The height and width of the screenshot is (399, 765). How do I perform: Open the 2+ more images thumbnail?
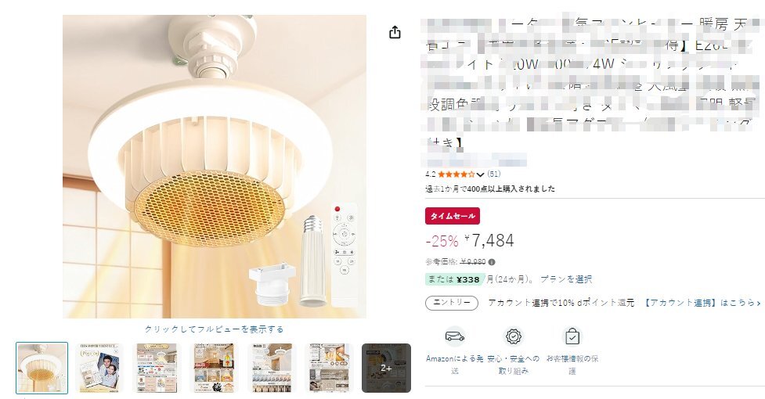pyautogui.click(x=386, y=368)
